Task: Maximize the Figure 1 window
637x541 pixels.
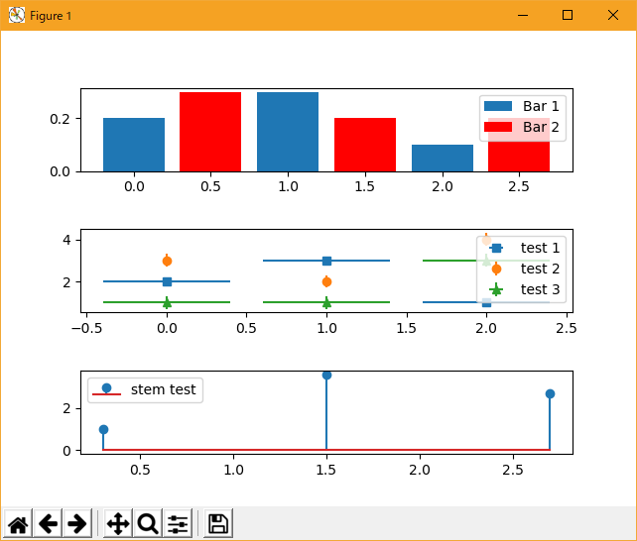Action: [x=568, y=16]
